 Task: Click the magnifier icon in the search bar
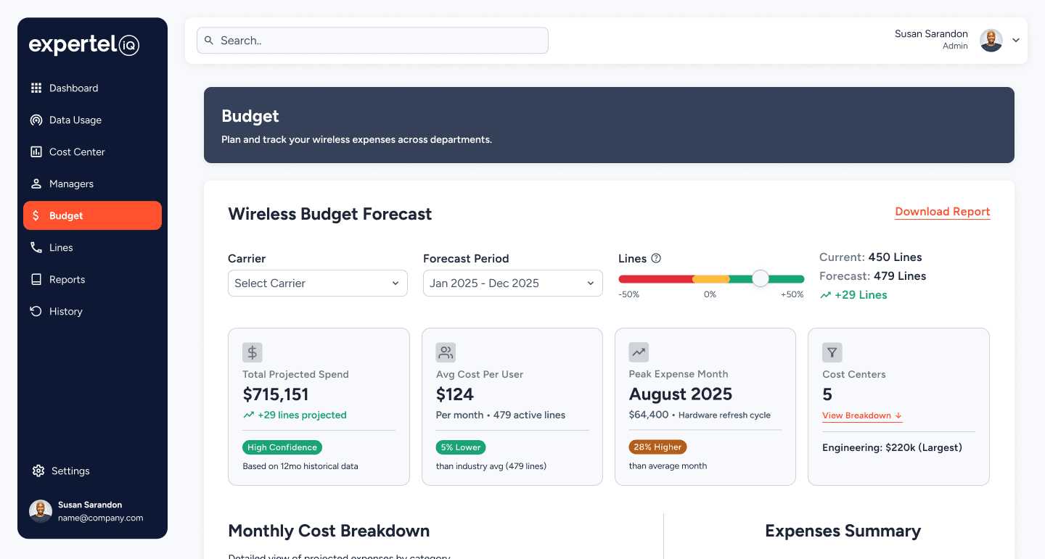pos(209,41)
